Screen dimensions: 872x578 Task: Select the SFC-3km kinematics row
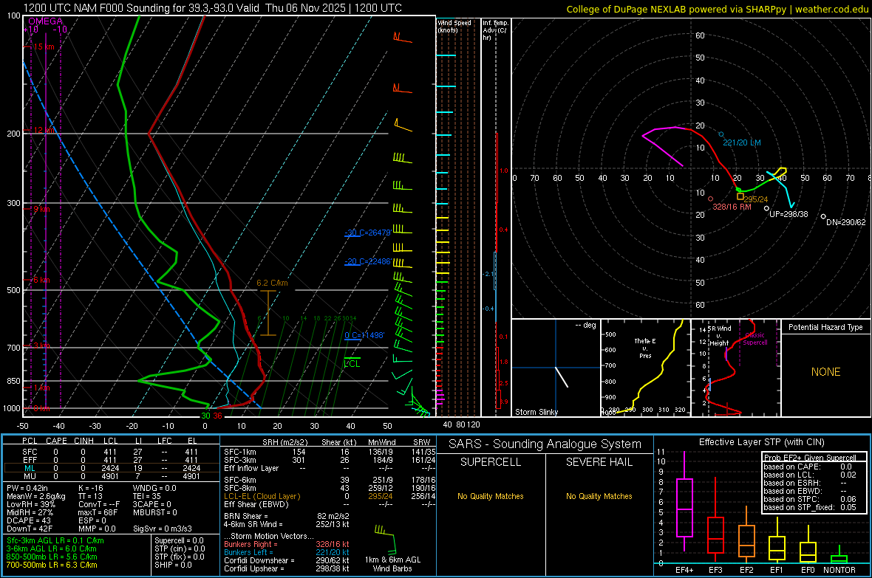[330, 460]
